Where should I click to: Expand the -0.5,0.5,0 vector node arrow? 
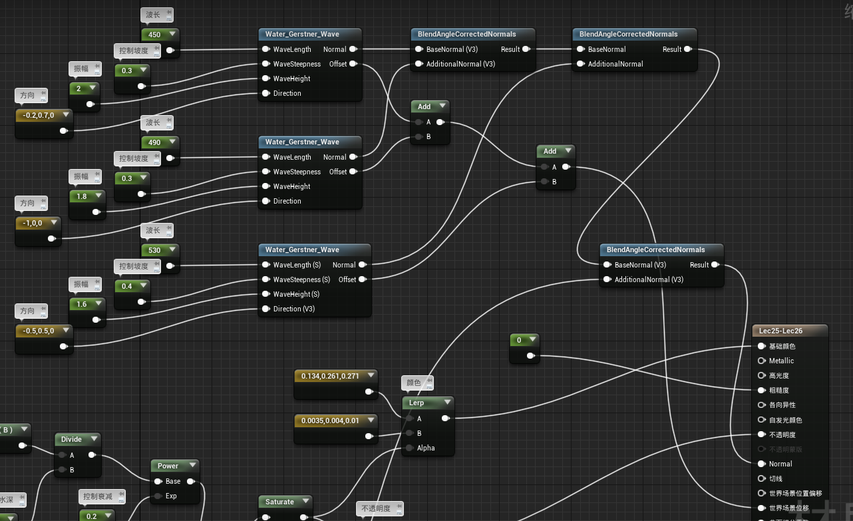click(65, 331)
